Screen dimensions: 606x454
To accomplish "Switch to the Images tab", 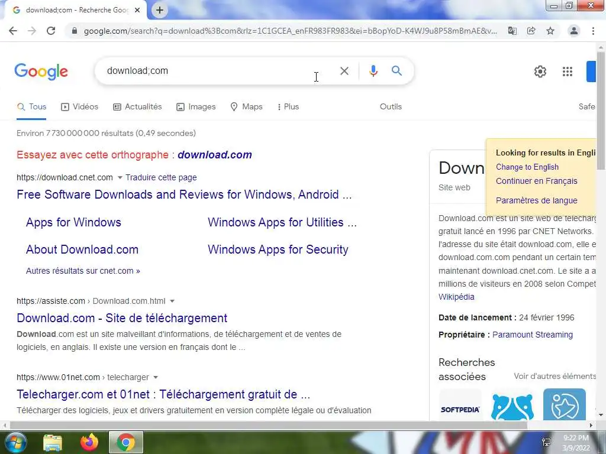I will pos(196,107).
